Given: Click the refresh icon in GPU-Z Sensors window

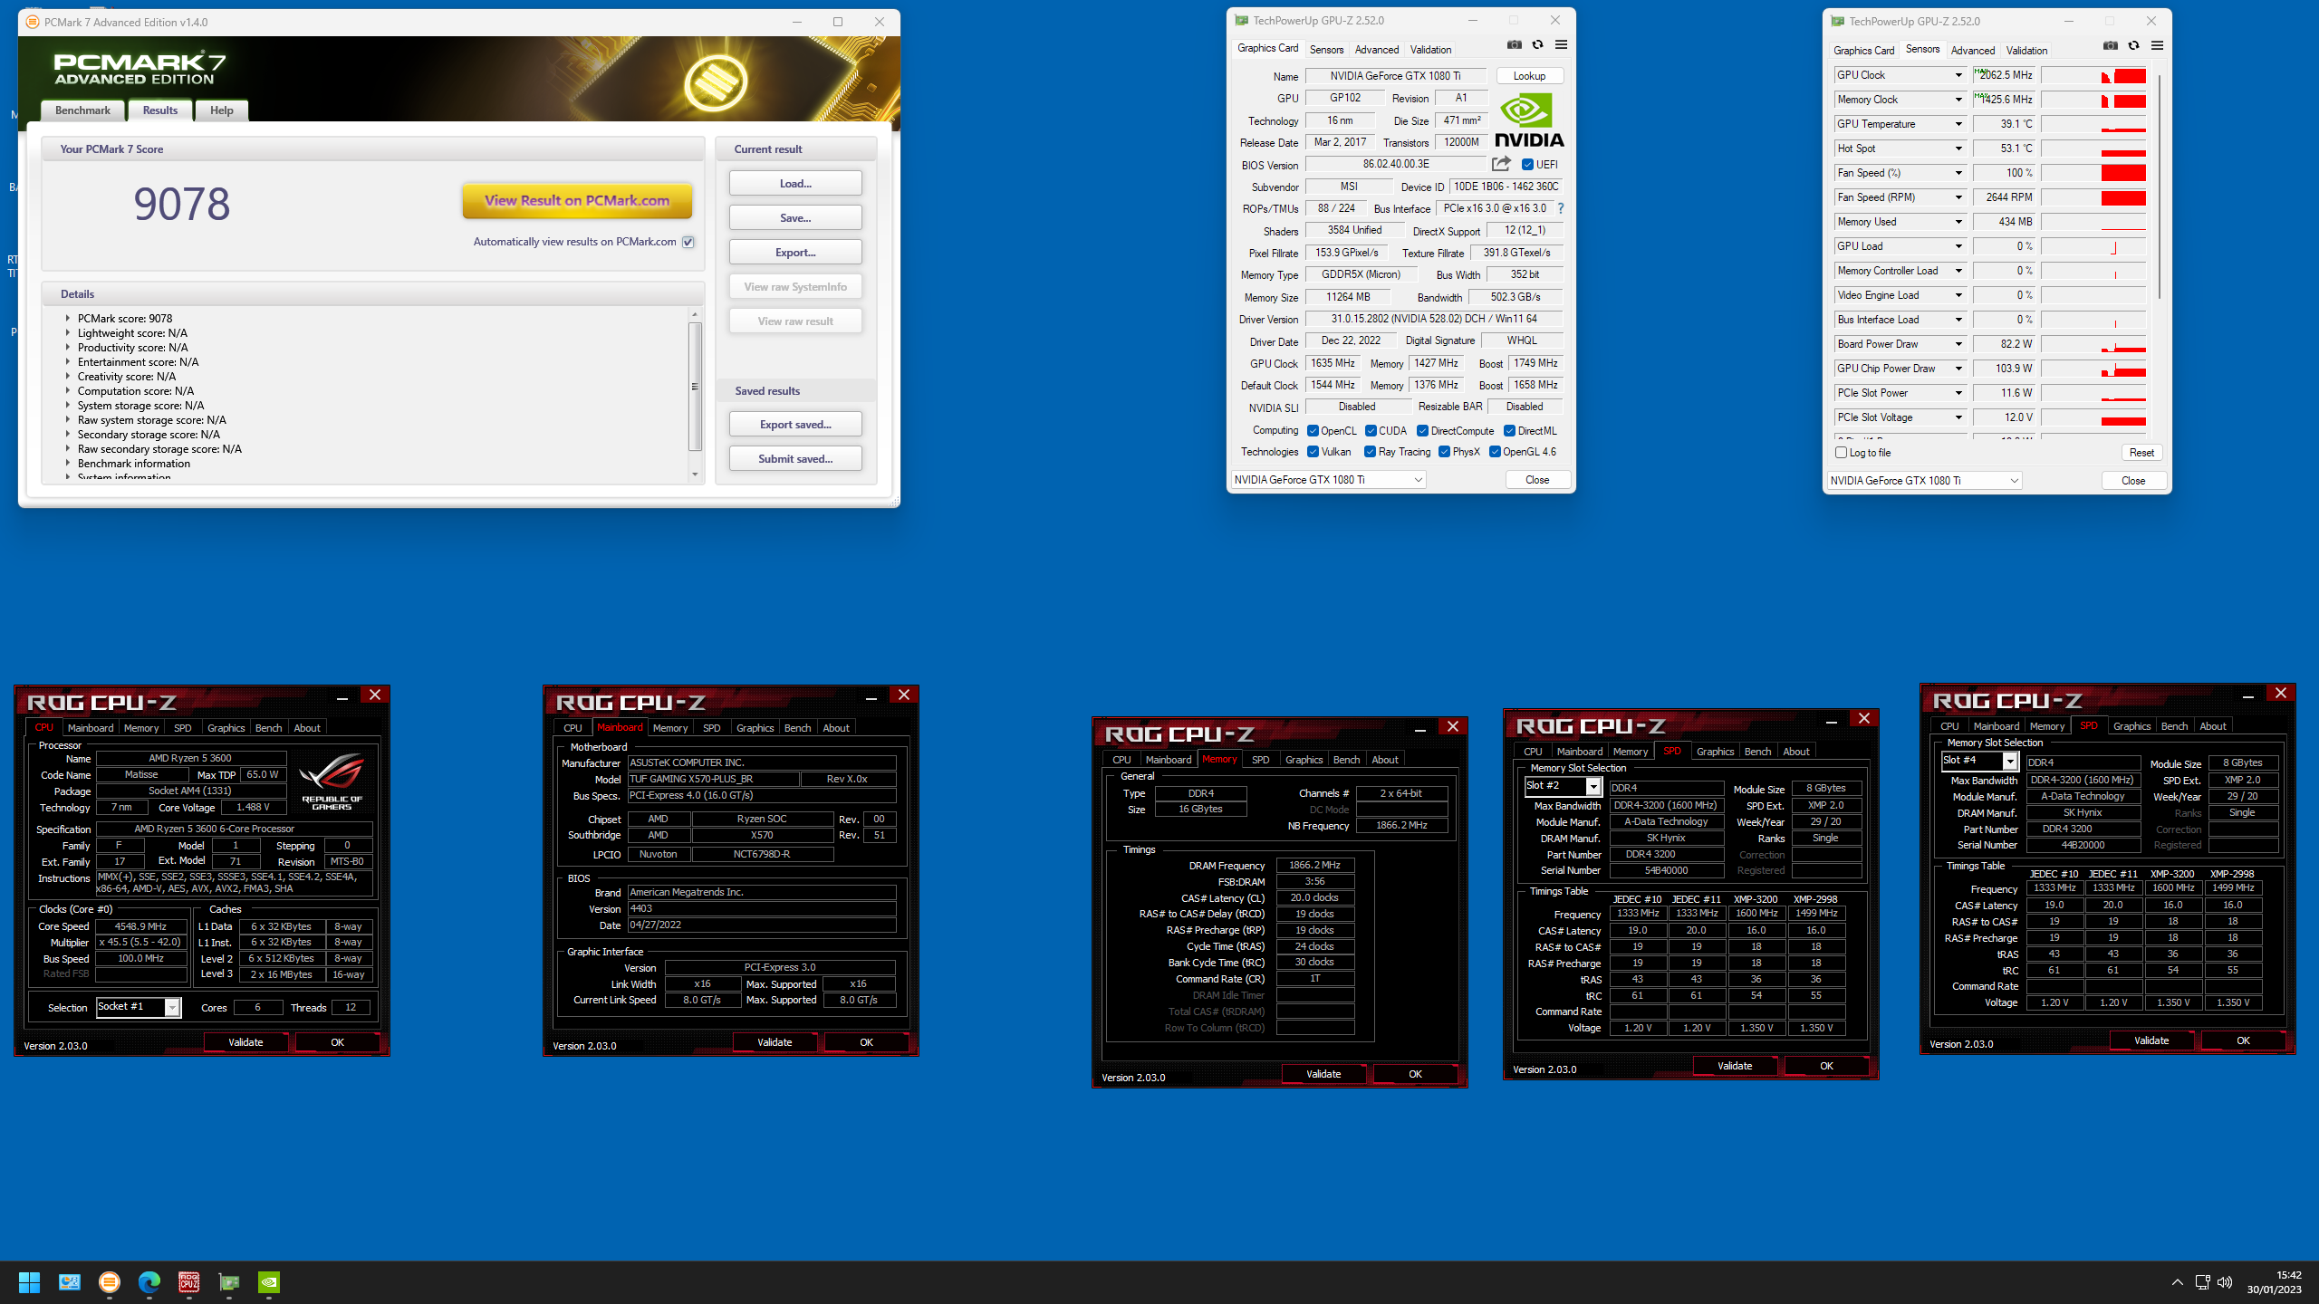Looking at the screenshot, I should 2133,45.
